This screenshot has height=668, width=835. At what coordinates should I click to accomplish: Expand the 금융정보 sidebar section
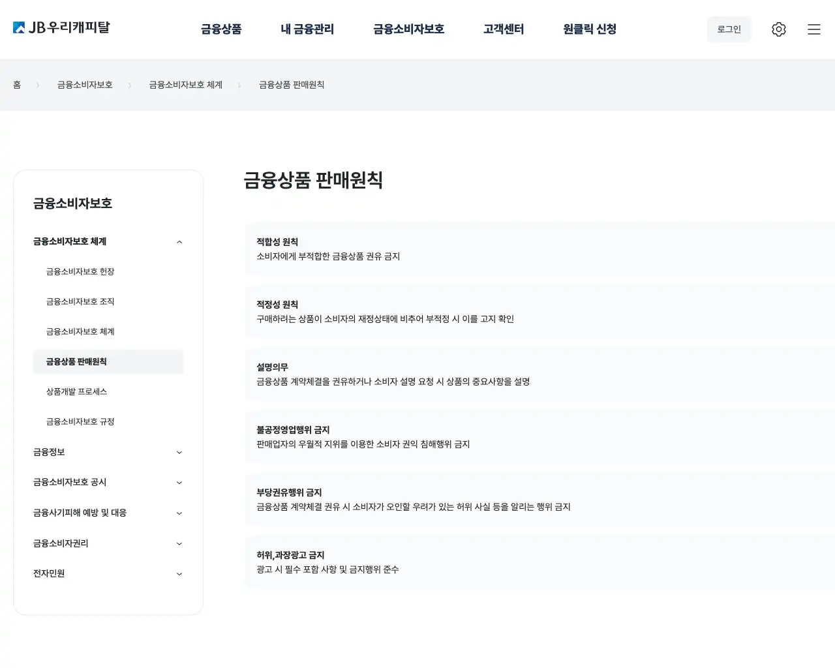(108, 452)
